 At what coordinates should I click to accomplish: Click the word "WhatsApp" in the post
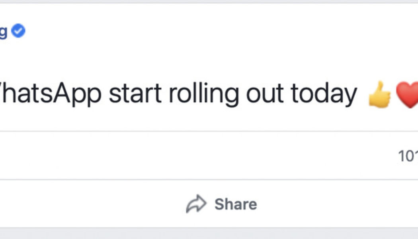click(50, 94)
